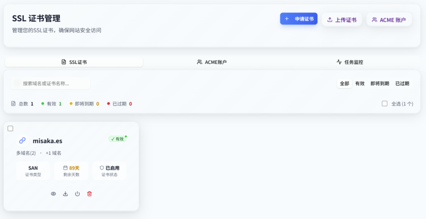
Task: Download the misaka.es certificate
Action: (65, 194)
